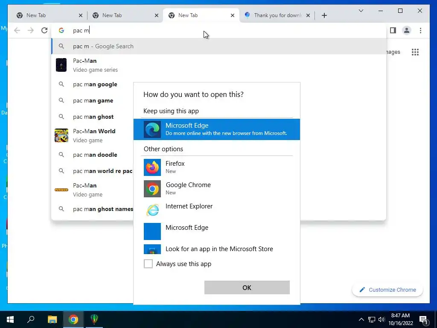
Task: Choose legacy Microsoft Edge with blue square icon
Action: click(x=216, y=231)
